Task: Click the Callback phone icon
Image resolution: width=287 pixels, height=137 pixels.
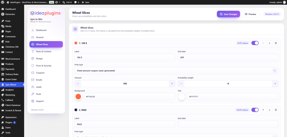Action: (3, 100)
